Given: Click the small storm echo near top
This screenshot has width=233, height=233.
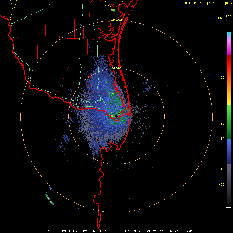Looking at the screenshot, I should [x=113, y=10].
